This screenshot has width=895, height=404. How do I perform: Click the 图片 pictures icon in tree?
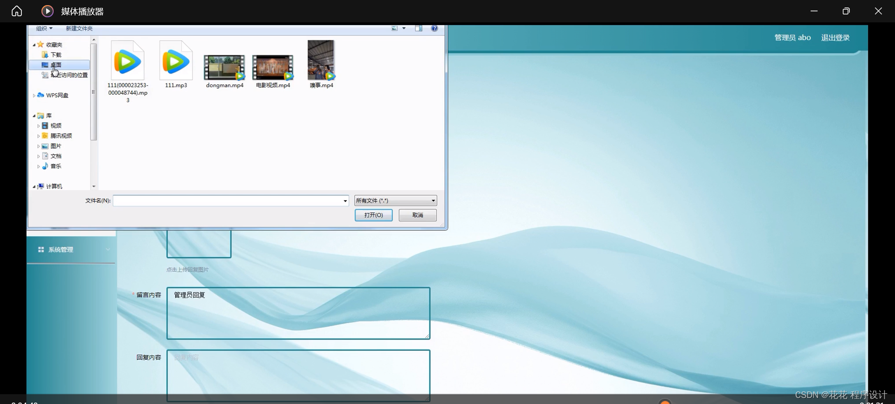(45, 146)
